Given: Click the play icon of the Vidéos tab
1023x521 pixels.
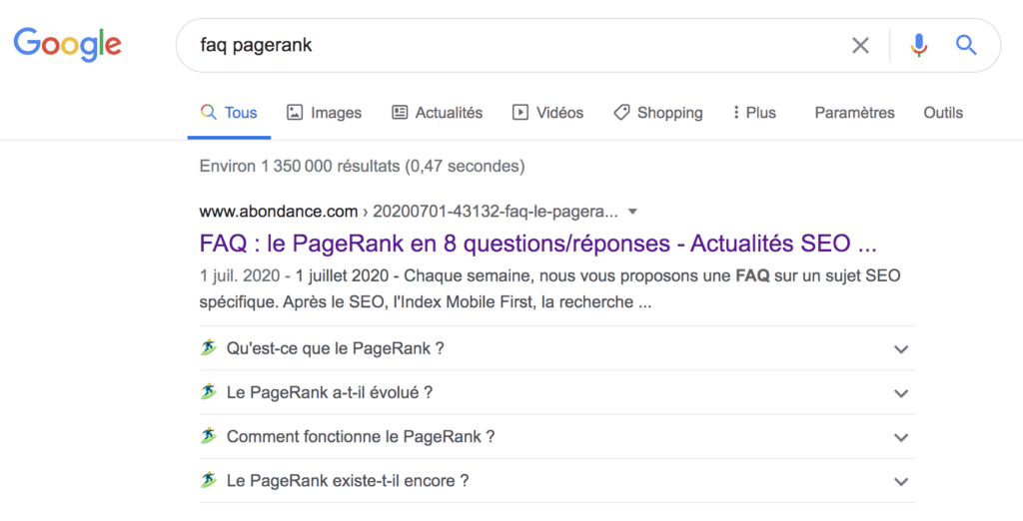Looking at the screenshot, I should click(x=519, y=112).
